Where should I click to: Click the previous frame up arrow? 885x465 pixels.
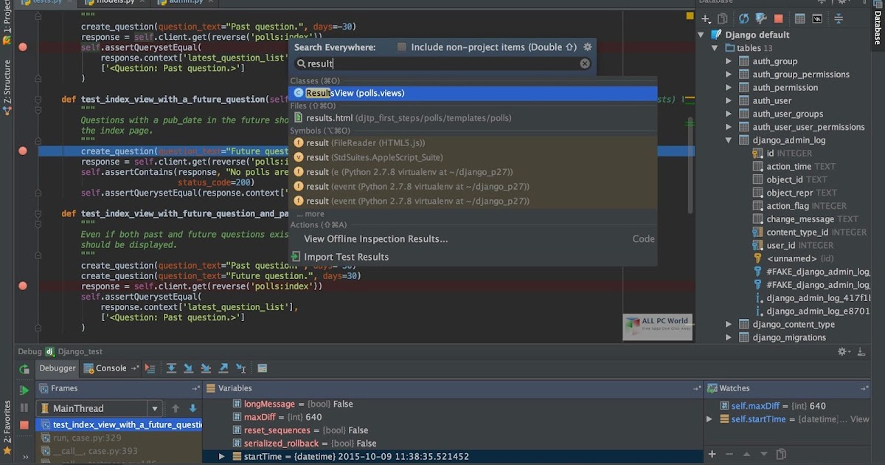(176, 408)
